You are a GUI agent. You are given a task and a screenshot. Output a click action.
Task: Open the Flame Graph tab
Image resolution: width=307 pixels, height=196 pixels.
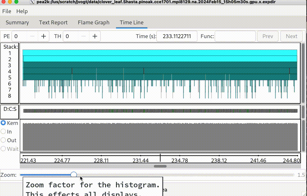pyautogui.click(x=94, y=22)
